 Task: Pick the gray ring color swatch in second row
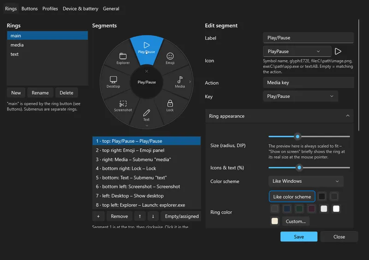tap(274, 209)
